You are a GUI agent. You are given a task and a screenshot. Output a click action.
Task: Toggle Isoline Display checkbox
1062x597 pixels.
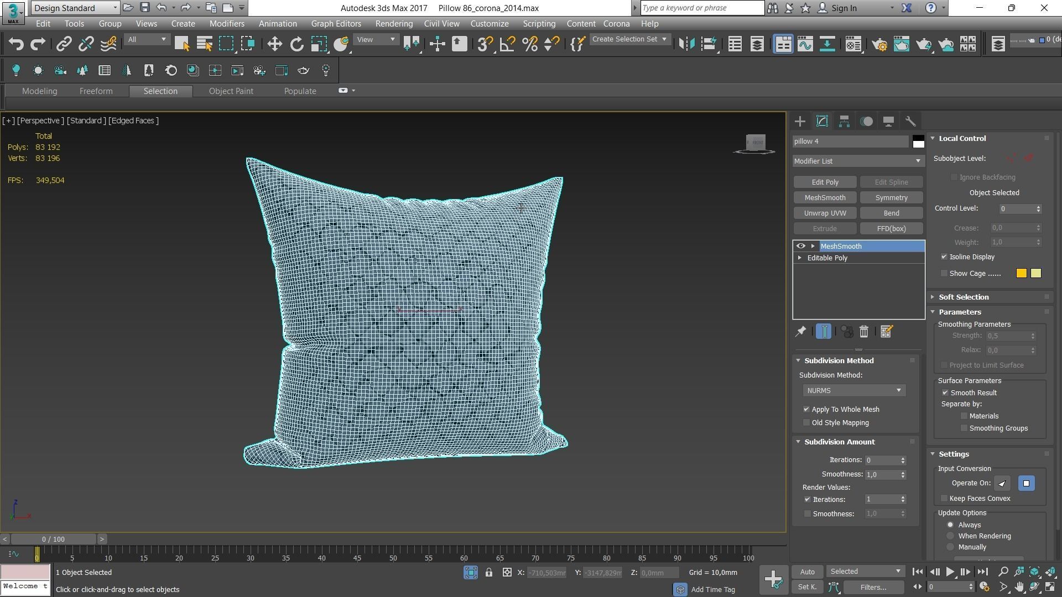tap(944, 257)
